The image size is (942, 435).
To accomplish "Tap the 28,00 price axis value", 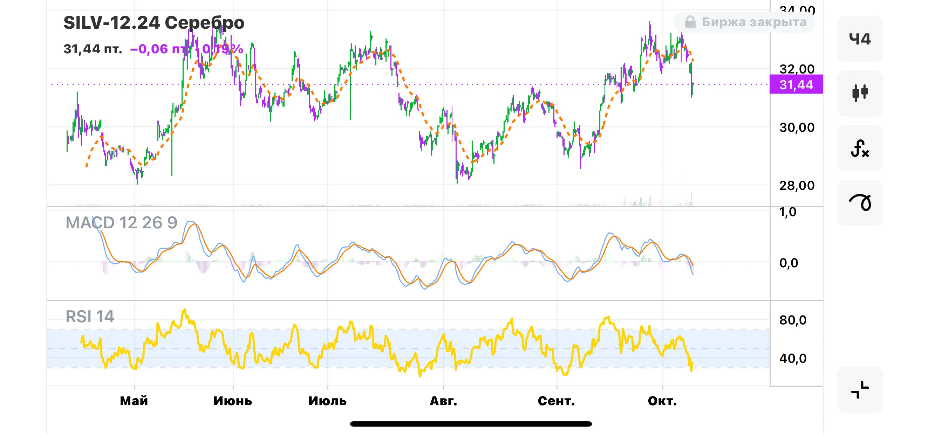I will (797, 185).
